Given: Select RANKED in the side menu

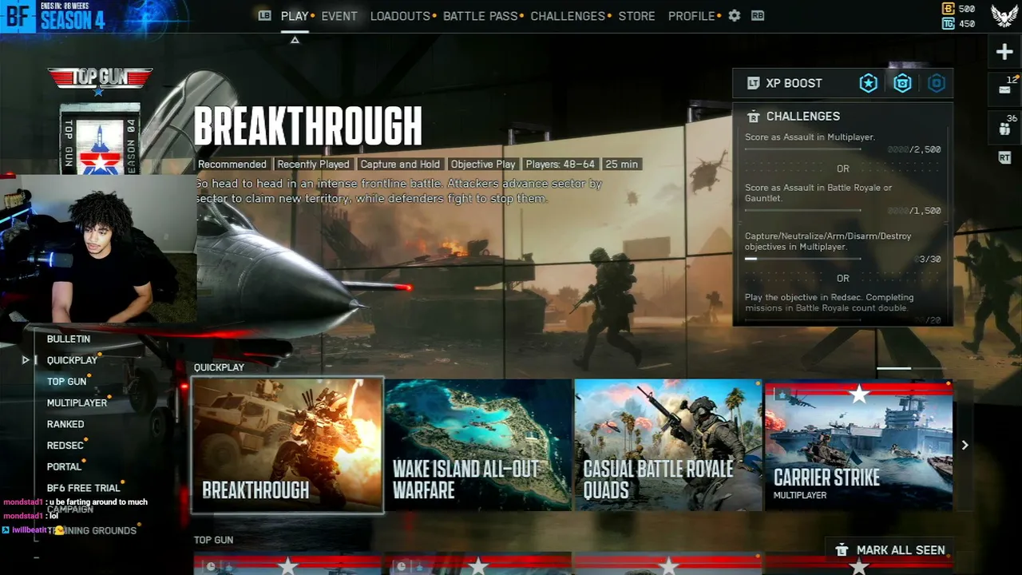Looking at the screenshot, I should [65, 425].
